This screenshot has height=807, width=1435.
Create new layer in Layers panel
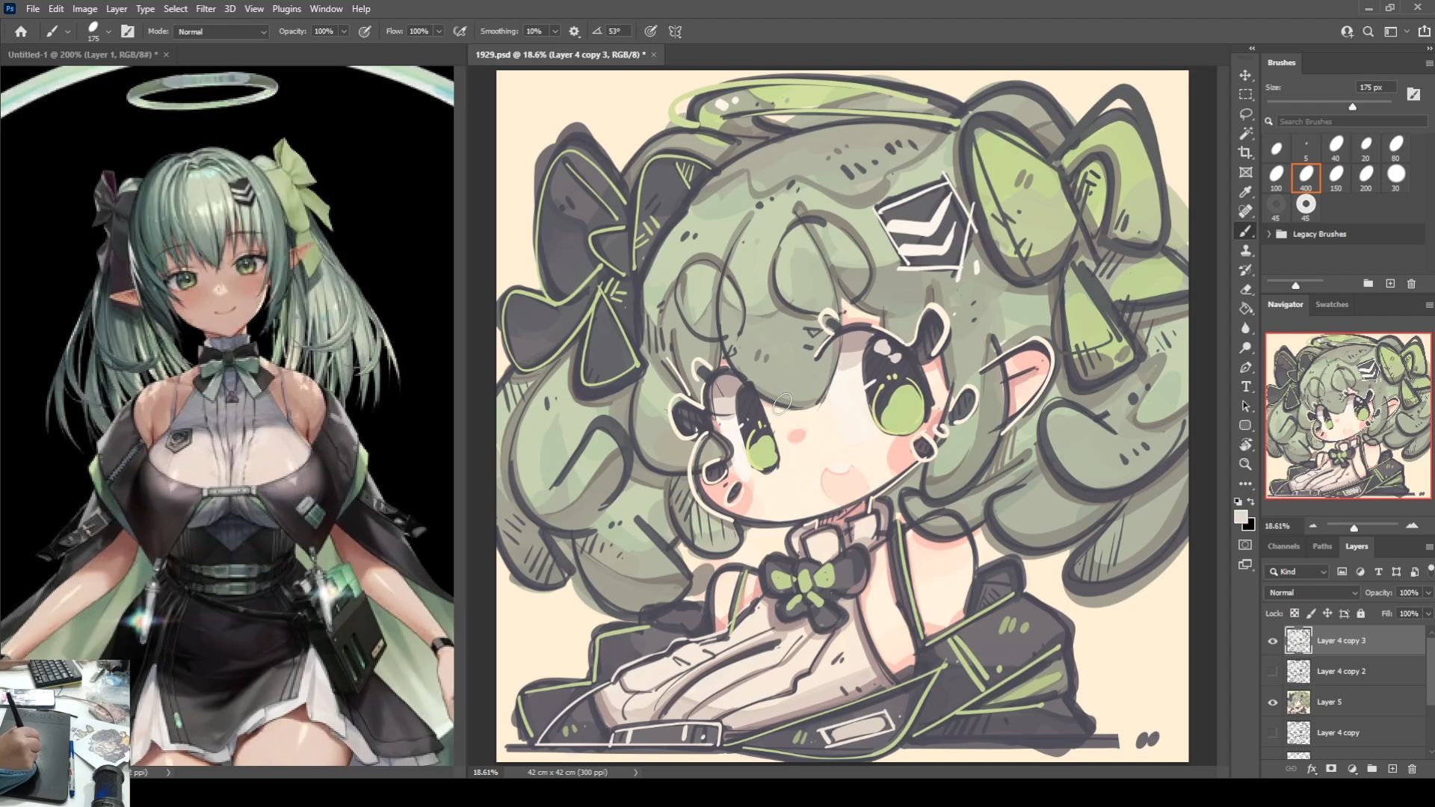coord(1392,769)
